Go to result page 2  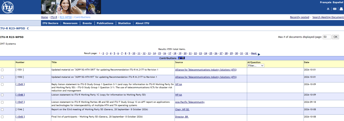tap(103, 53)
